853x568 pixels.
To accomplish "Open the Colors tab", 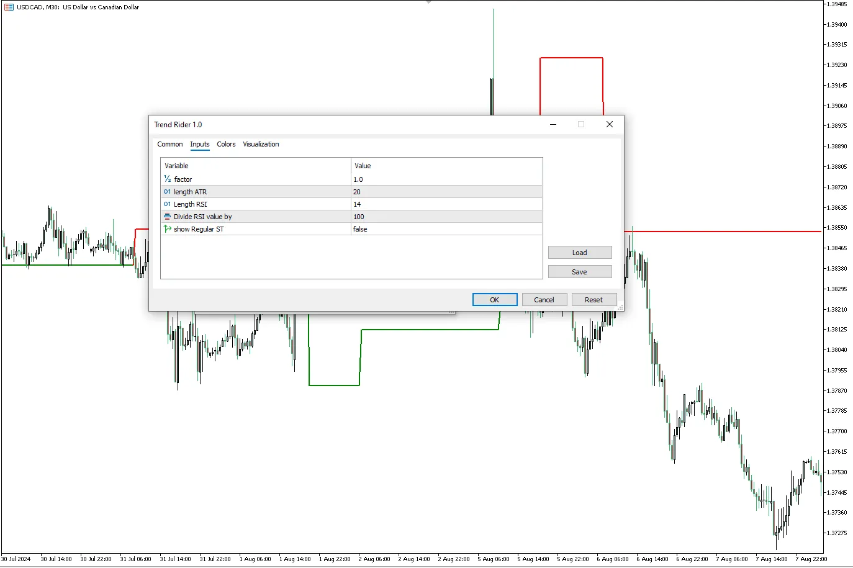I will (x=226, y=144).
